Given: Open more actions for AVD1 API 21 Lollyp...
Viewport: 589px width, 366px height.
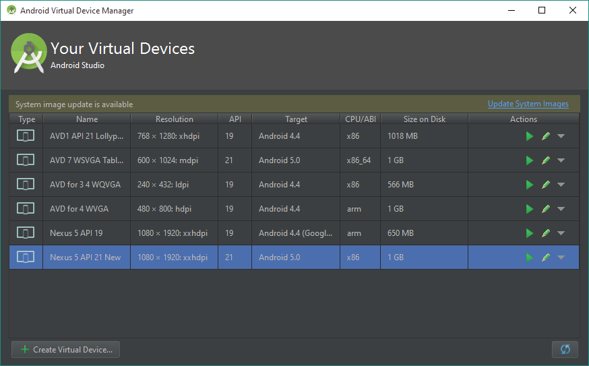Looking at the screenshot, I should 561,136.
